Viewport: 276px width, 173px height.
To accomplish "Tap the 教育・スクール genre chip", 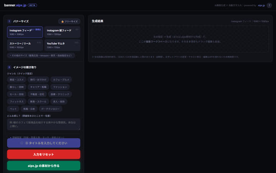I will coord(38,101).
